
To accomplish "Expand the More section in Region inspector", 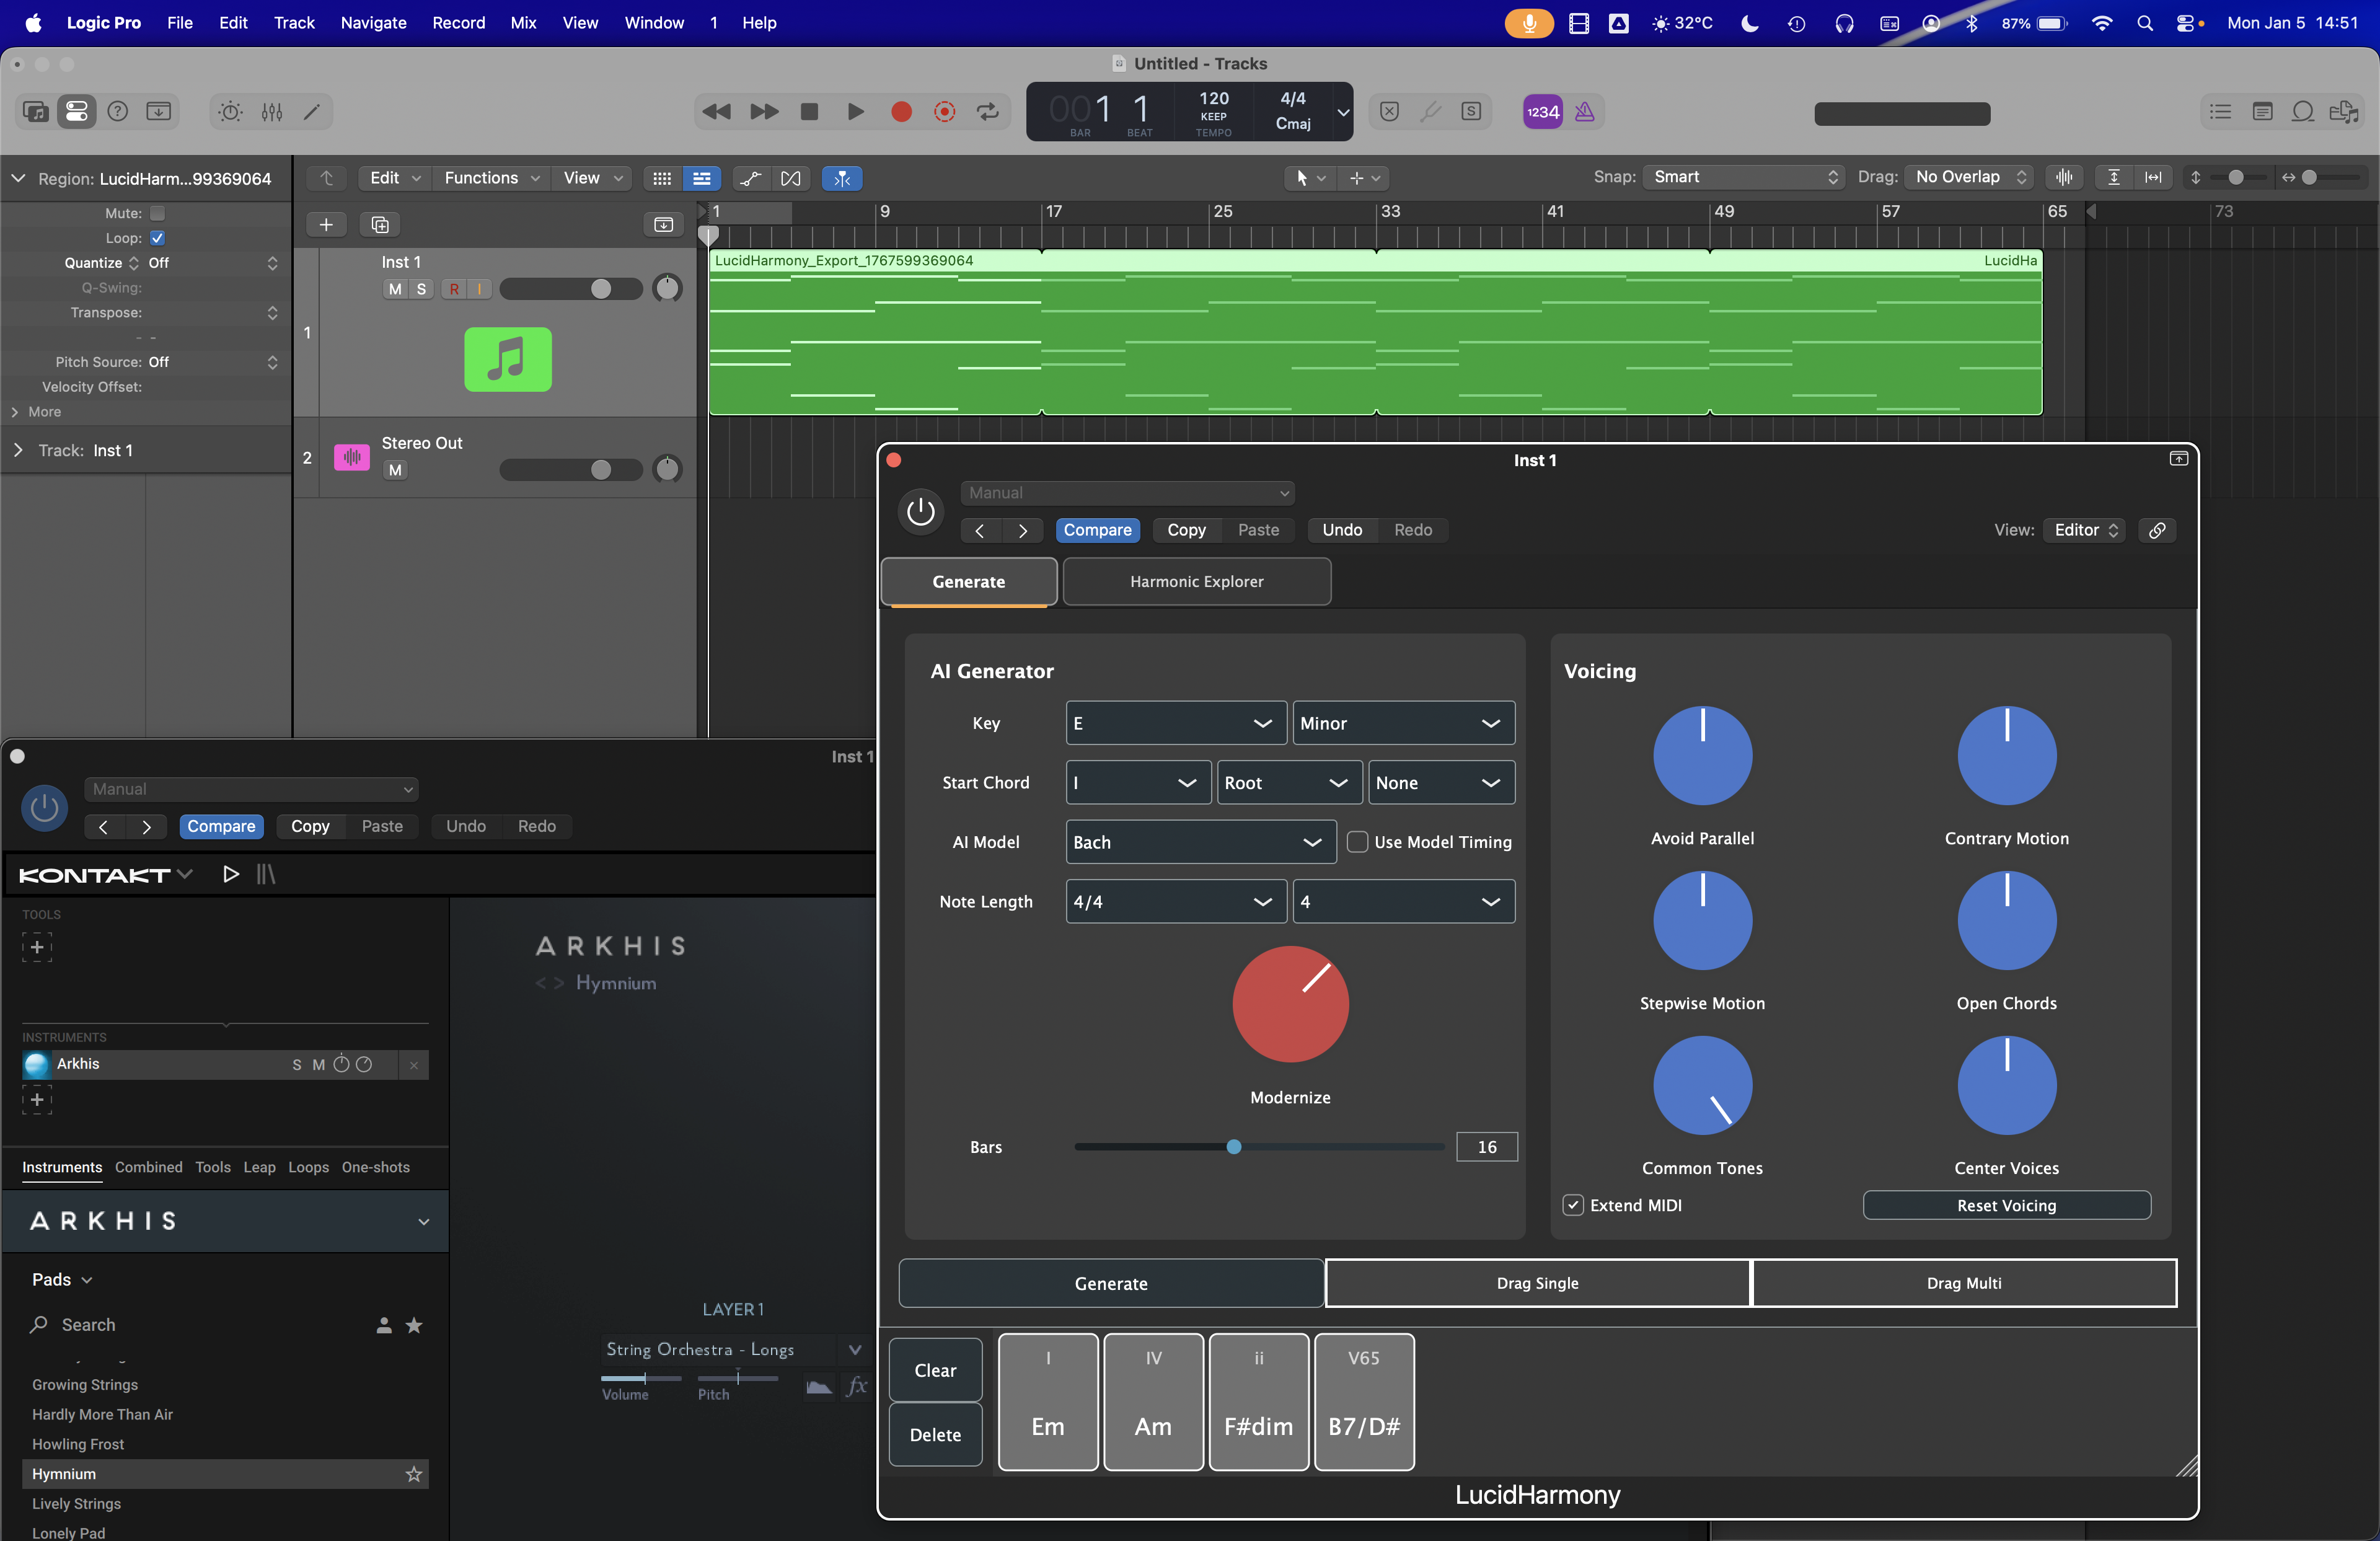I will coord(15,412).
